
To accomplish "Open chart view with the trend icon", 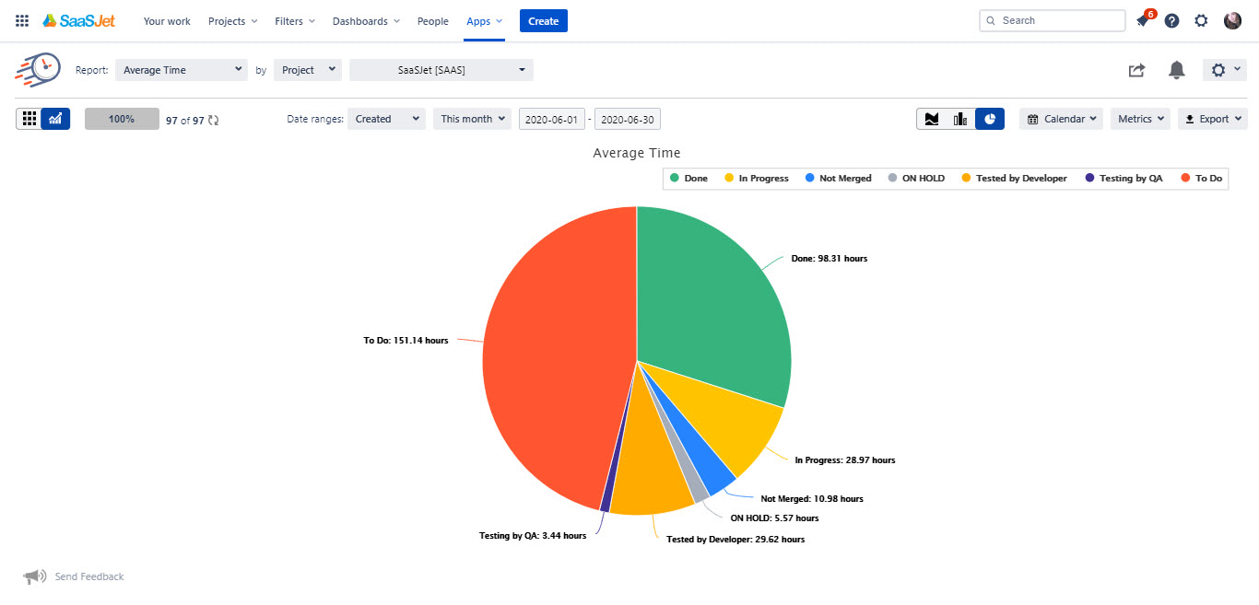I will (55, 118).
